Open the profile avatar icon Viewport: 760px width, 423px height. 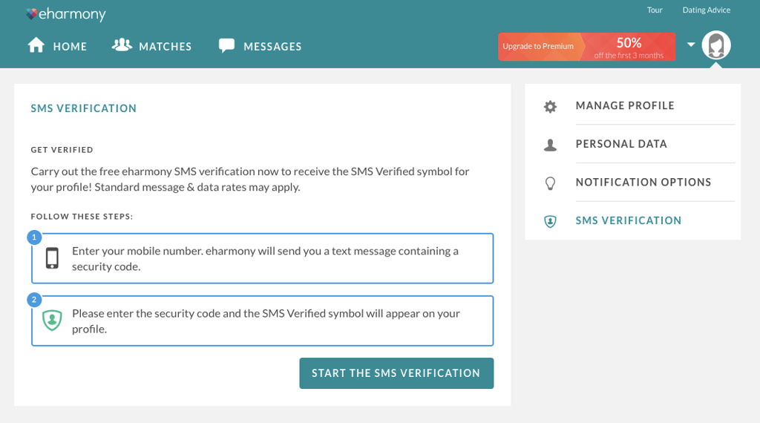pos(716,45)
